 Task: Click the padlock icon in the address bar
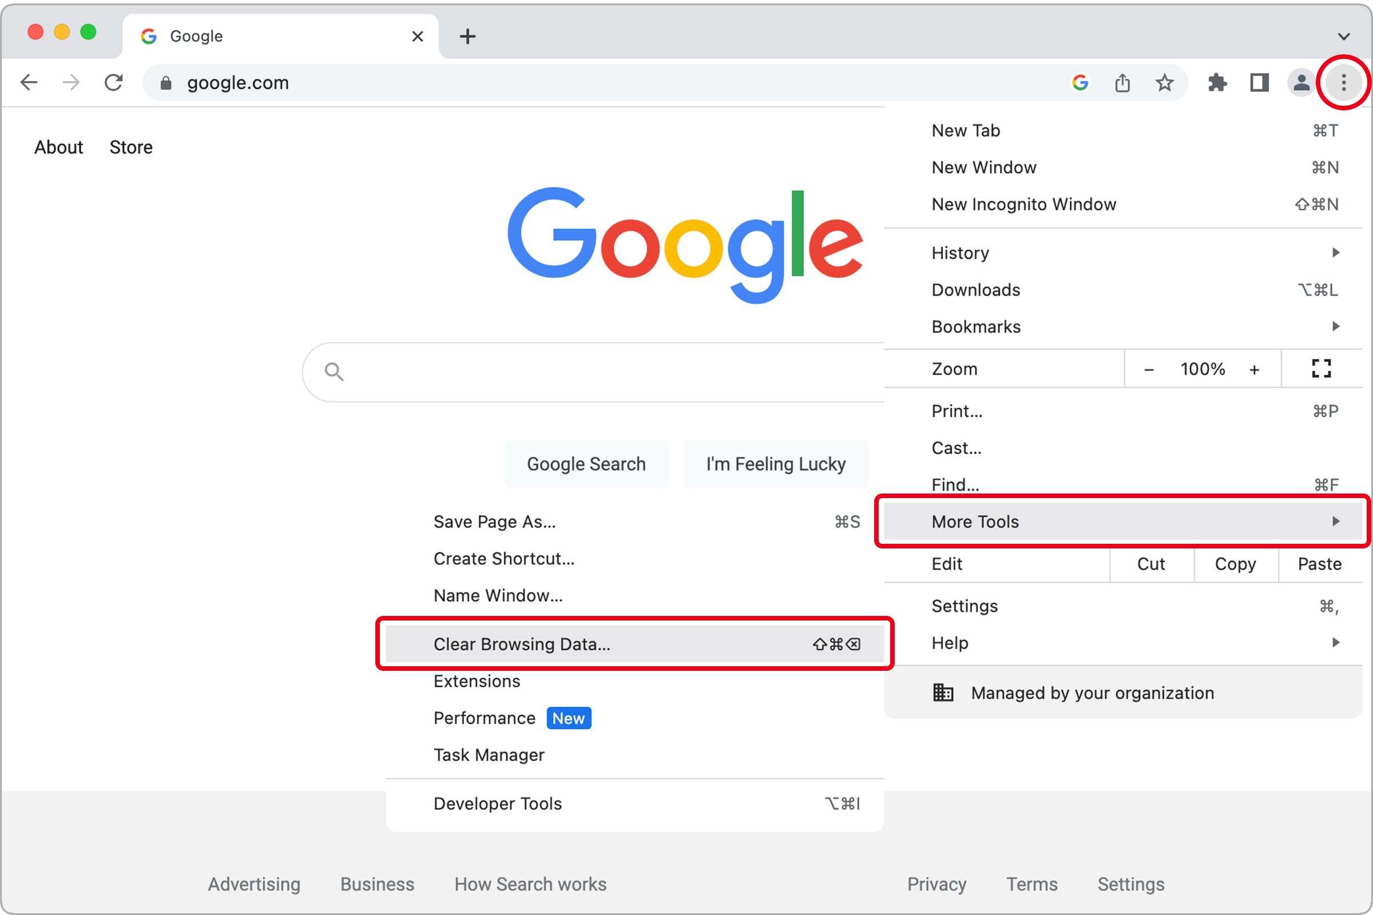tap(165, 82)
